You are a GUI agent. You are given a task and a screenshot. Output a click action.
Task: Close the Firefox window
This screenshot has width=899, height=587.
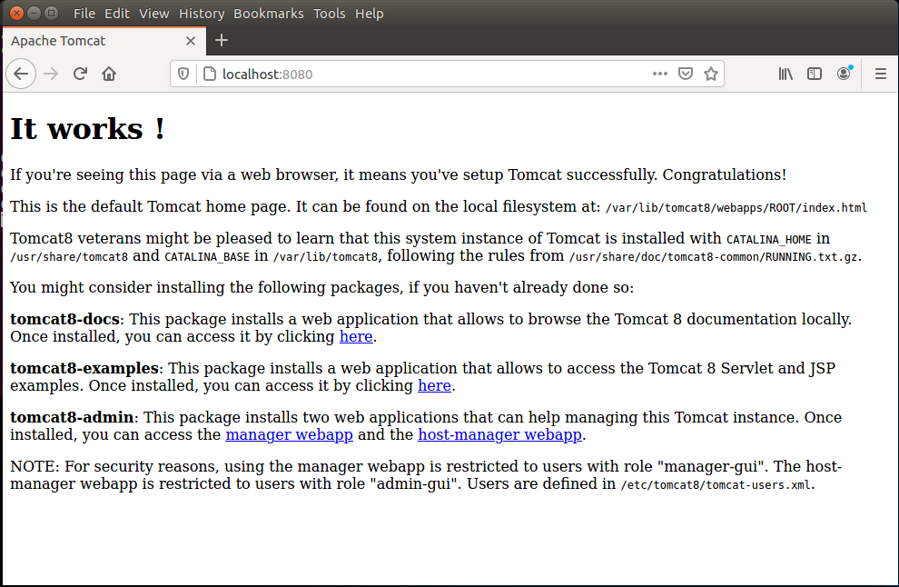[16, 13]
